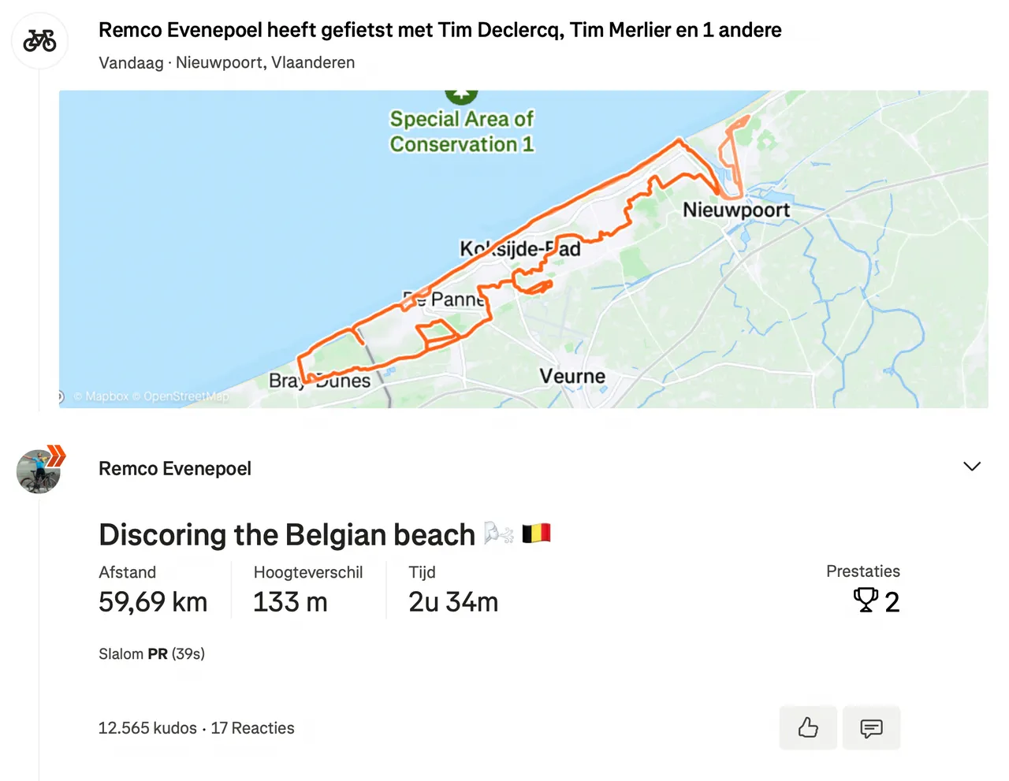Open Remco Evenepoel's profile avatar
1009x781 pixels.
coord(39,471)
